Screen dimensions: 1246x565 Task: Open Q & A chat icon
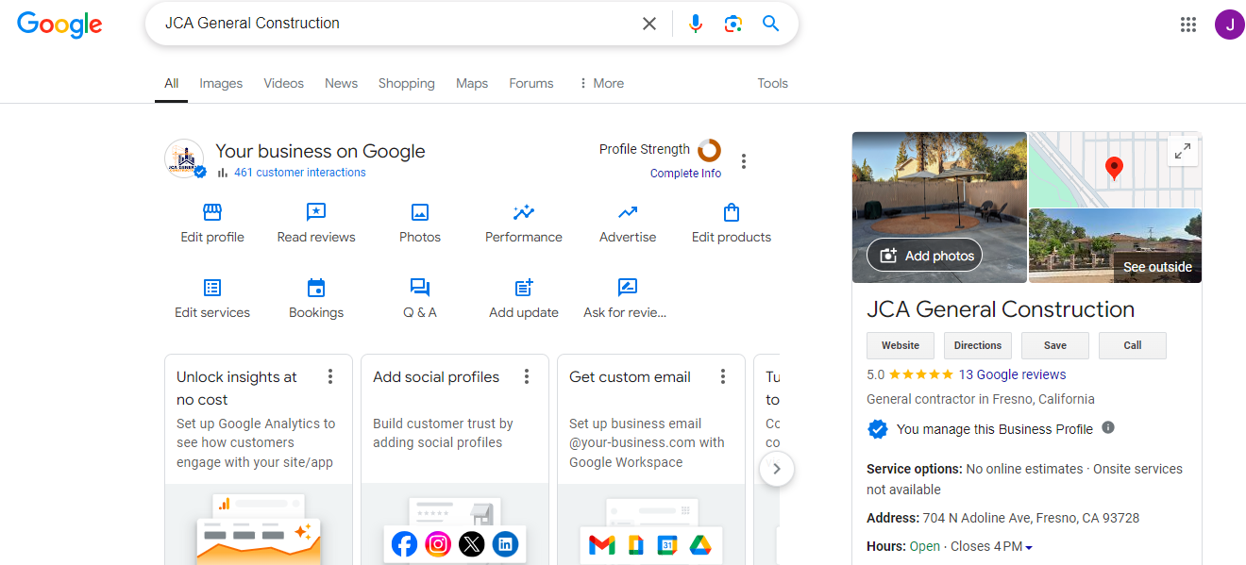420,288
